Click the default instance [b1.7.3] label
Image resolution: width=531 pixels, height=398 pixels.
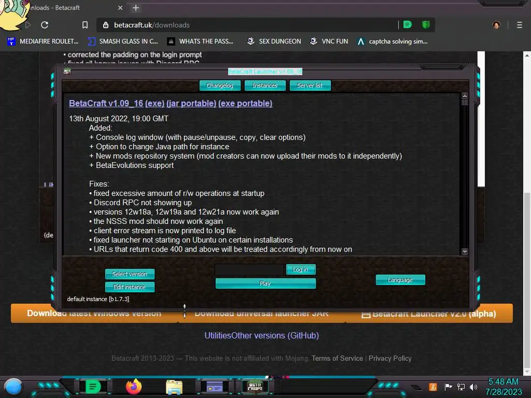pyautogui.click(x=98, y=299)
